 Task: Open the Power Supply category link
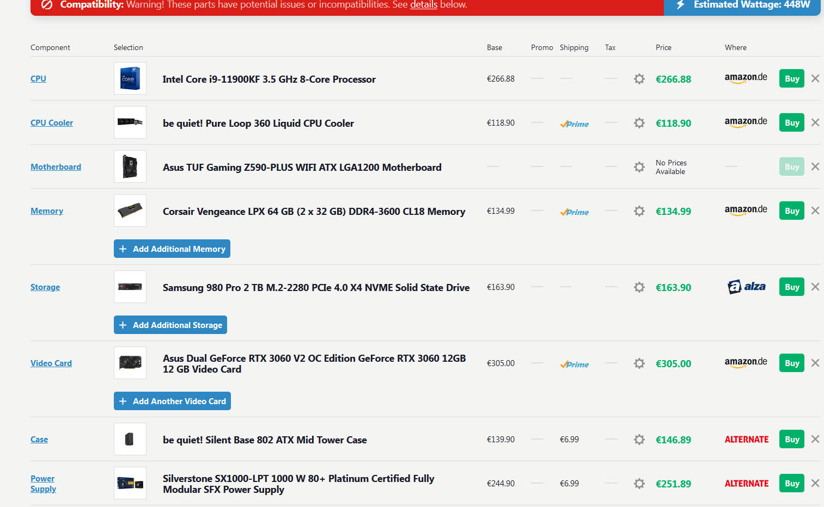tap(43, 484)
